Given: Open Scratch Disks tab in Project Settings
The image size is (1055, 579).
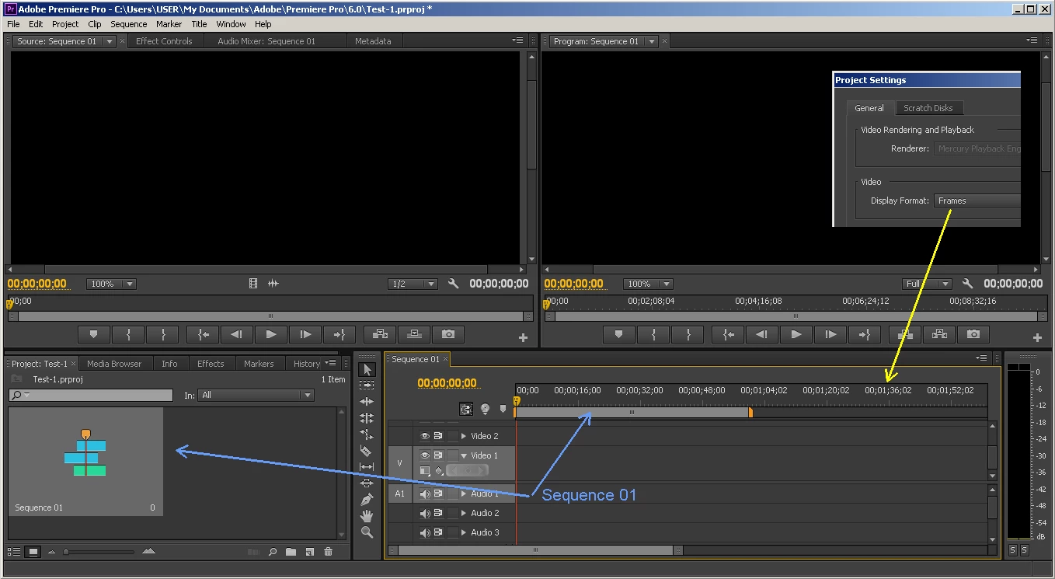Looking at the screenshot, I should click(928, 108).
